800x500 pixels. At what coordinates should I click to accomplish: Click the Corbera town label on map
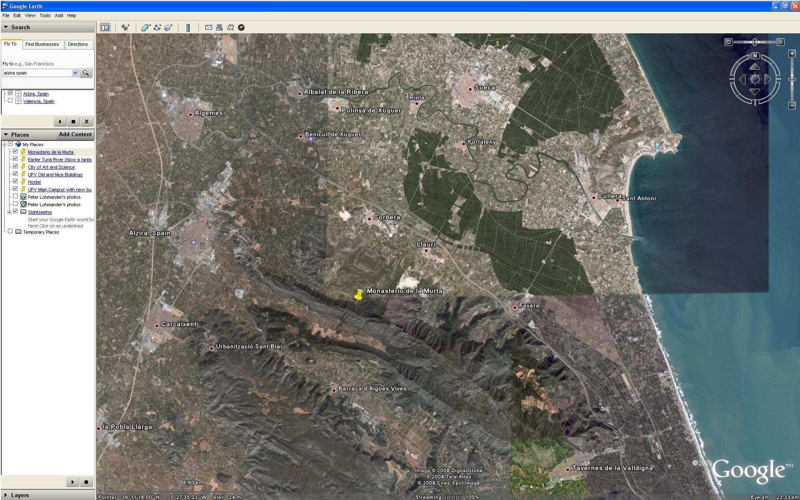click(x=387, y=217)
